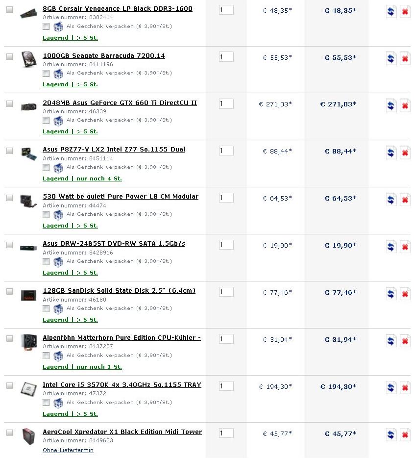Remove the SanDisk Solid State Disk

point(405,294)
